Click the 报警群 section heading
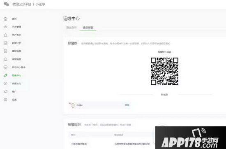The image size is (226, 149). (x=73, y=43)
